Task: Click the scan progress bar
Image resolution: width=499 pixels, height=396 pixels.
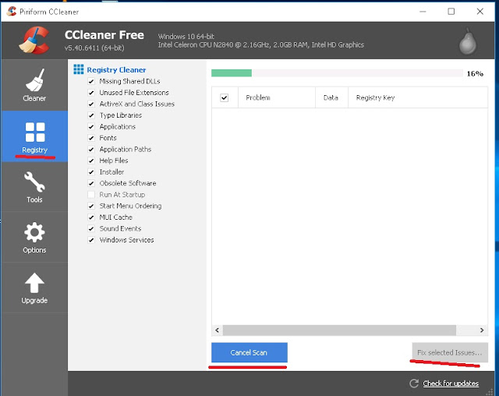Action: click(x=337, y=73)
